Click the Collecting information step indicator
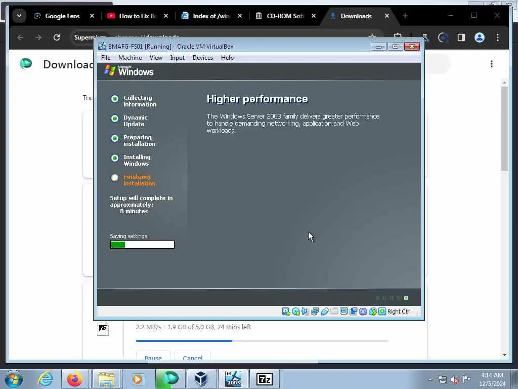518x389 pixels. click(115, 99)
